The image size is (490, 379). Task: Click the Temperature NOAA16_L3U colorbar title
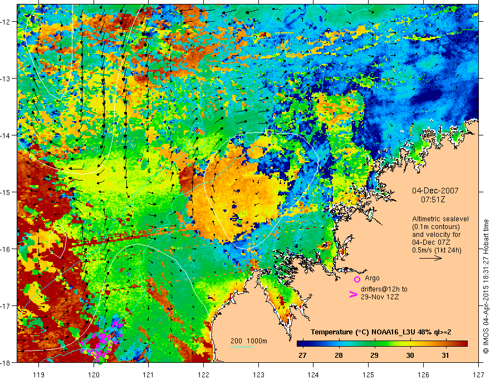pos(381,332)
